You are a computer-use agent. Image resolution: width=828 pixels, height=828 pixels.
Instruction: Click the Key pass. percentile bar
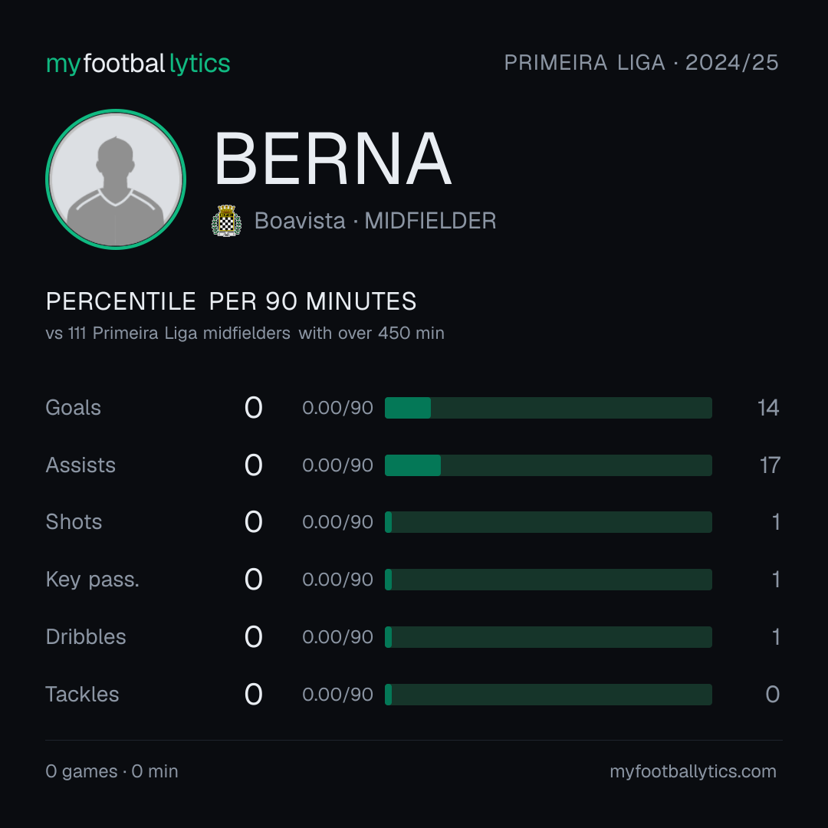[x=548, y=580]
